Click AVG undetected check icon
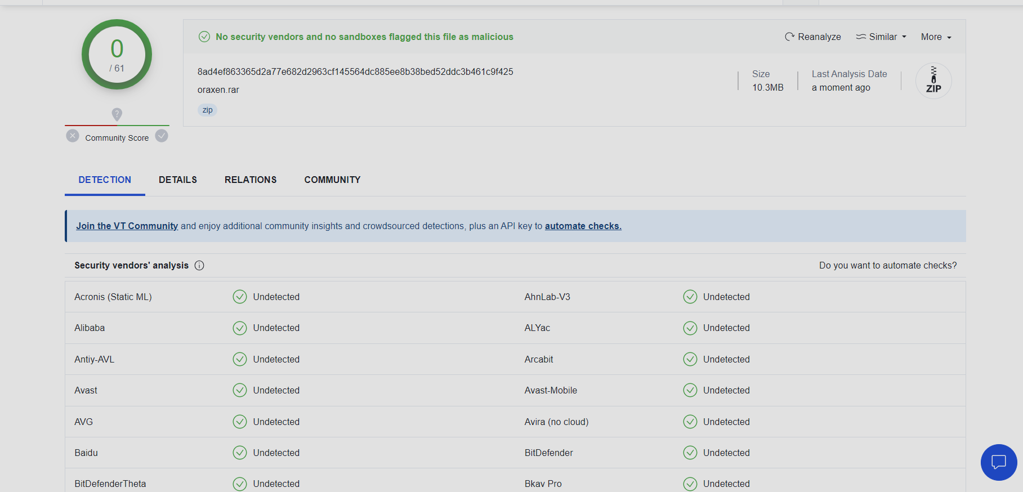 tap(240, 422)
